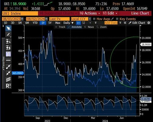Select the arrow pointer tool
The image size is (153, 122).
point(8,28)
